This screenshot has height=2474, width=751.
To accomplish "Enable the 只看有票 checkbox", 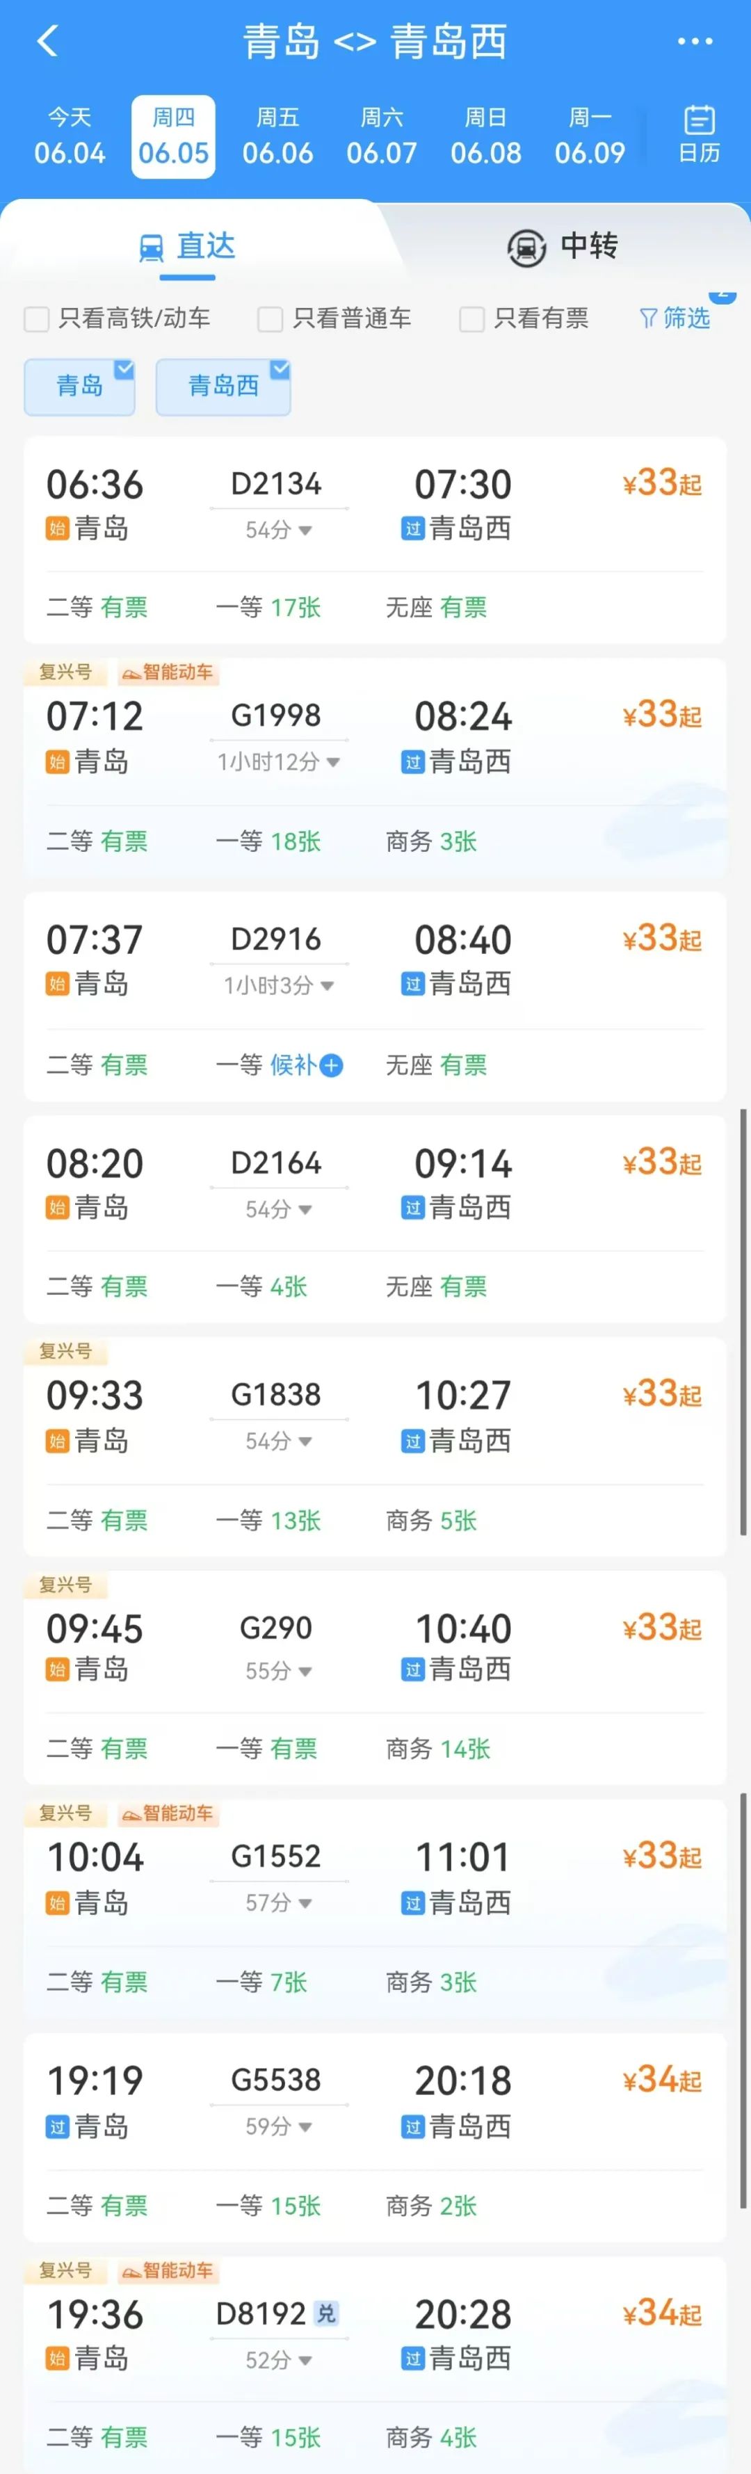I will (471, 319).
